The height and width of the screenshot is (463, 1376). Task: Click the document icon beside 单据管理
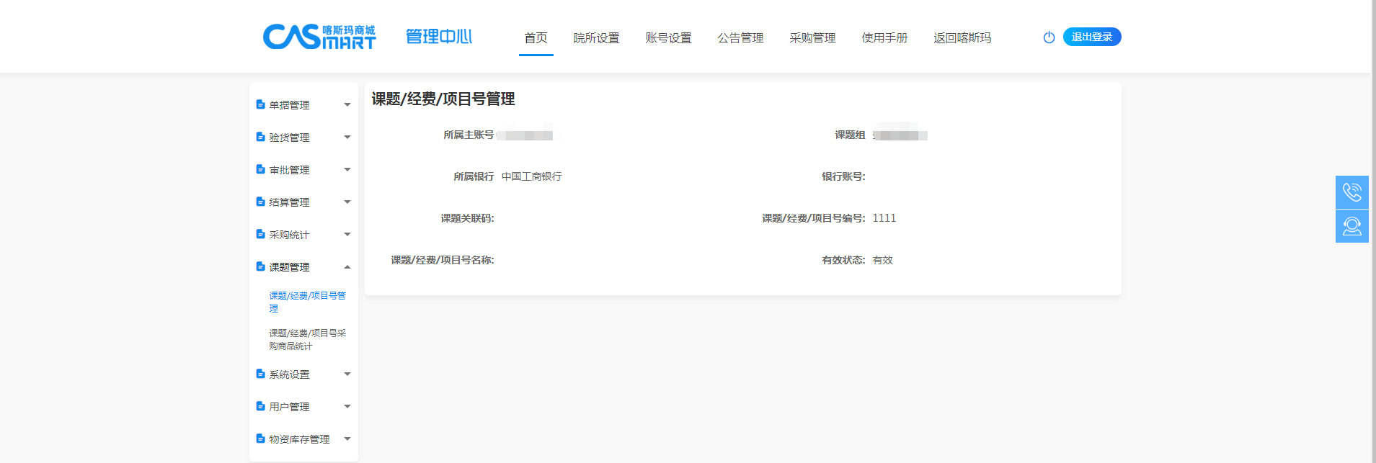[x=261, y=105]
